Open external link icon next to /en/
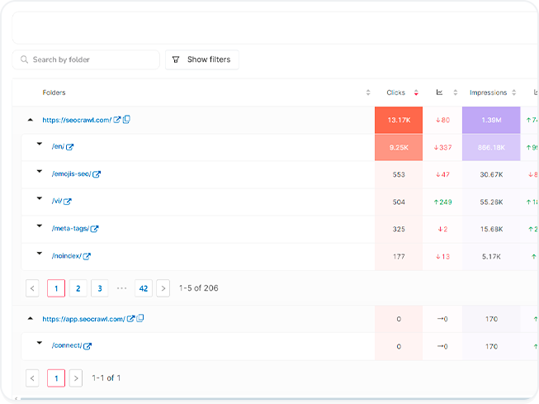 click(x=70, y=147)
